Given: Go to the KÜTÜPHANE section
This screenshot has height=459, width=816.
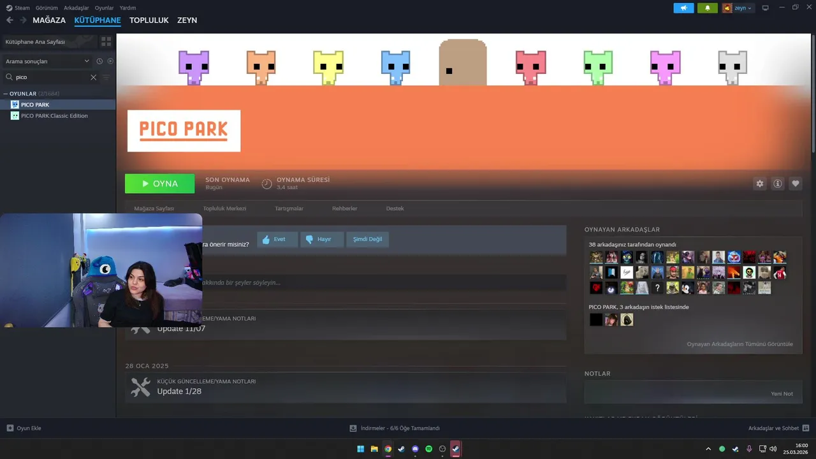Looking at the screenshot, I should click(98, 20).
